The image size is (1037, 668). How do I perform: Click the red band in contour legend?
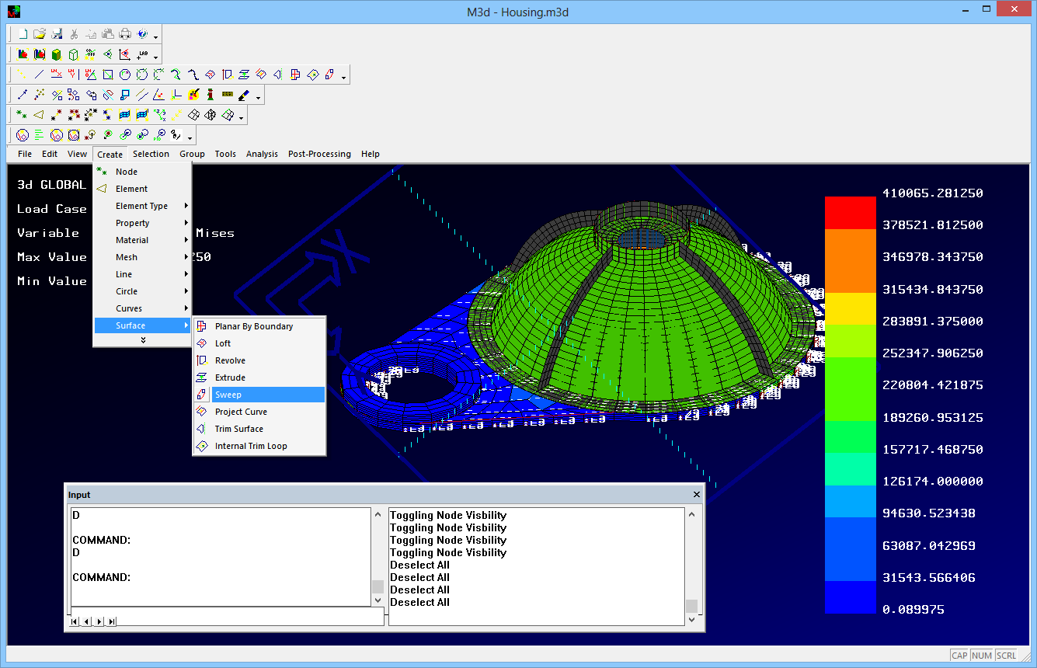pos(849,213)
